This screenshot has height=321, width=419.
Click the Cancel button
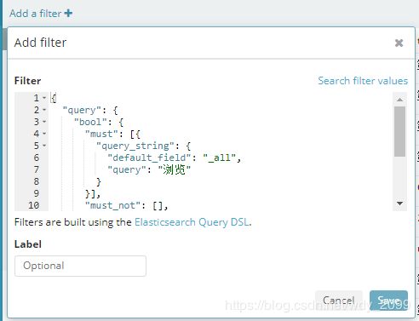click(339, 301)
